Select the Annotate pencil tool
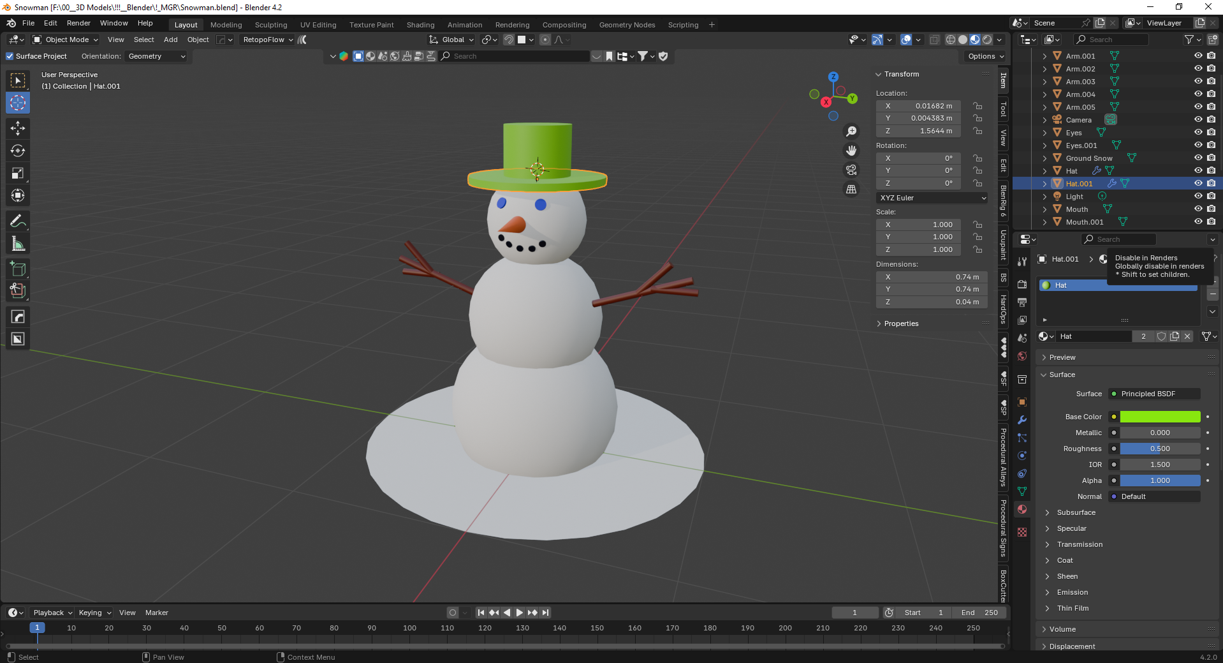This screenshot has width=1223, height=663. pyautogui.click(x=18, y=221)
